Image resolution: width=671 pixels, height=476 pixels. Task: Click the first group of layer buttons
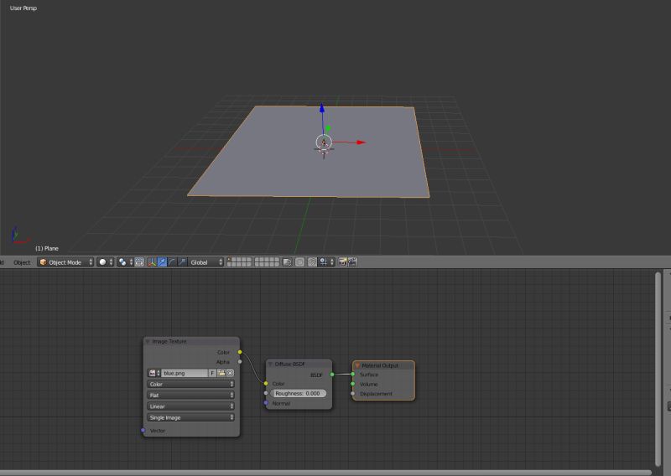pos(239,262)
